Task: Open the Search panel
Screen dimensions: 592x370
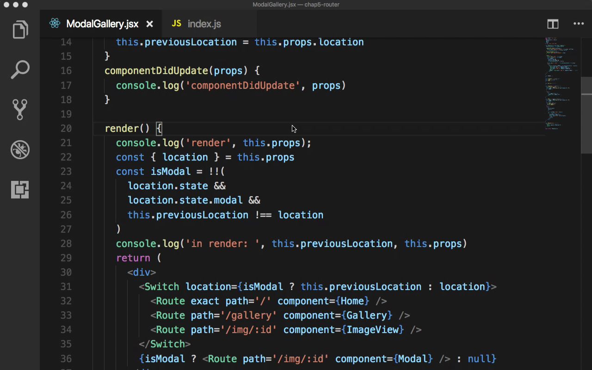Action: tap(20, 70)
